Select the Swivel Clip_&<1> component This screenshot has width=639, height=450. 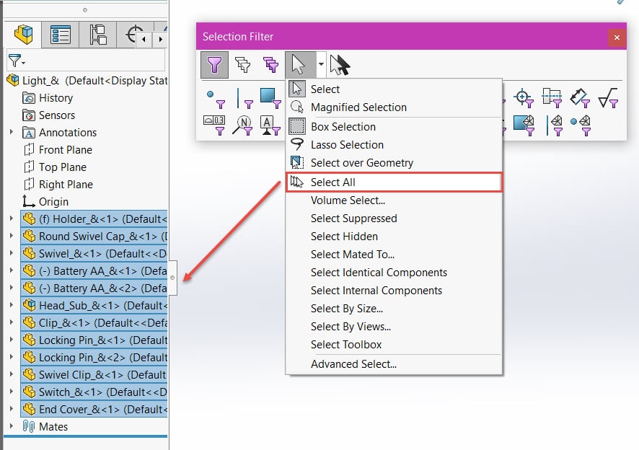[94, 374]
